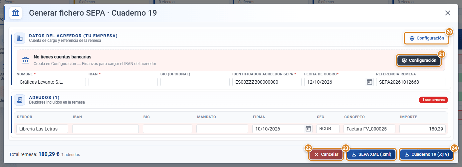Edit Referencia remesa field SEPA20261012668
The width and height of the screenshot is (462, 167).
pyautogui.click(x=411, y=82)
